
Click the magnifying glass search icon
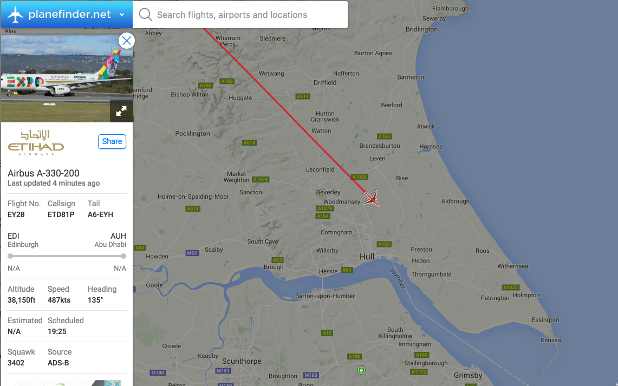coord(145,15)
